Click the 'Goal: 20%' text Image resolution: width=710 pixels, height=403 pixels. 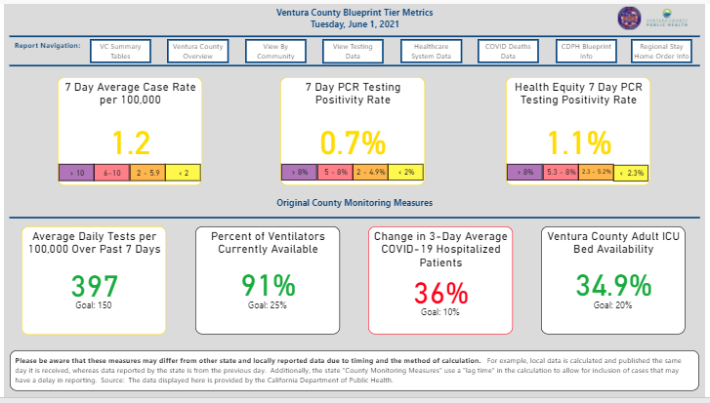[x=612, y=305]
